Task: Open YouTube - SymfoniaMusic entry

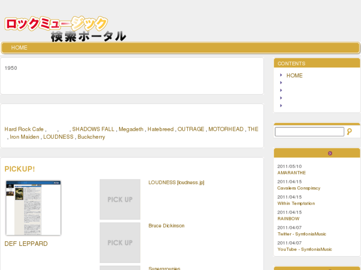Action: 304,250
